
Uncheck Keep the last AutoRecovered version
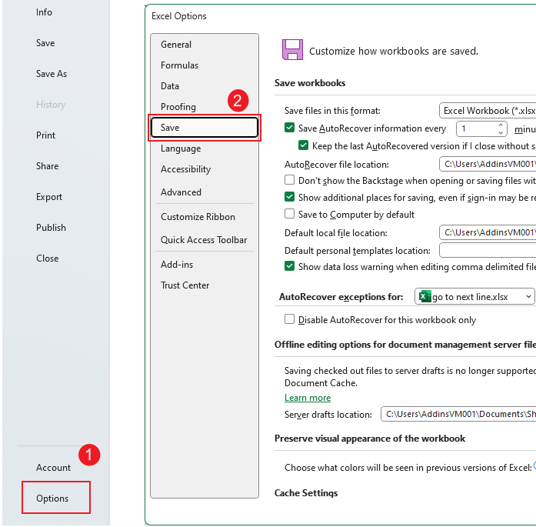(x=304, y=145)
